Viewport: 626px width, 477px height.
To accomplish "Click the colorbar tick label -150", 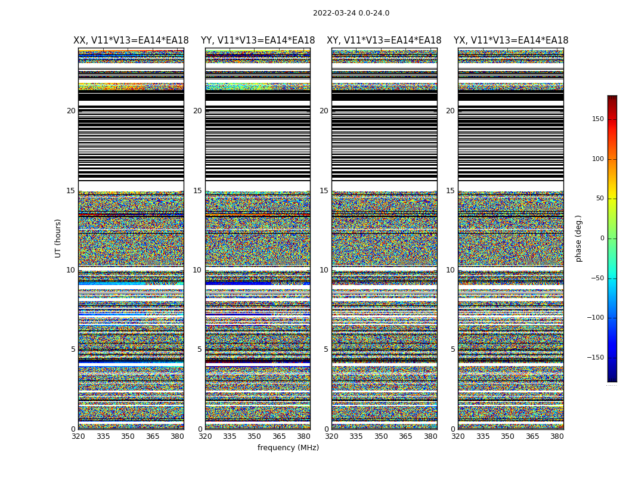I will (595, 358).
